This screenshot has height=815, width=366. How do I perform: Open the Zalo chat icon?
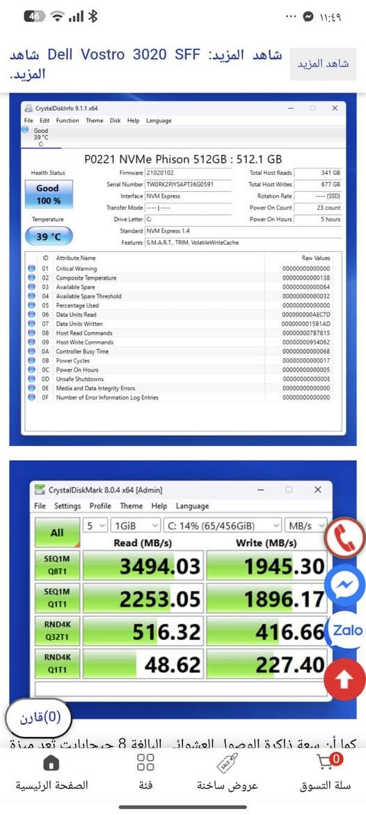click(x=347, y=630)
